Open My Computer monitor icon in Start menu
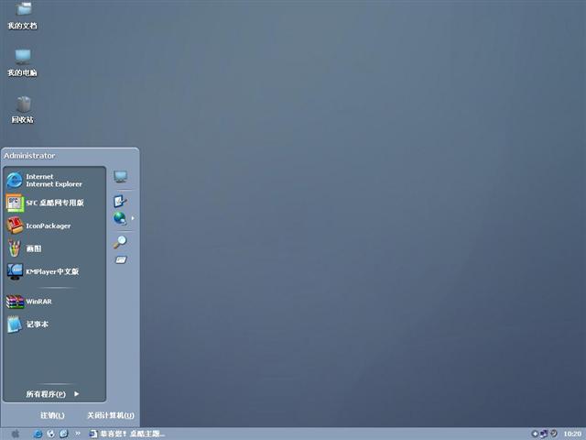586x440 pixels. [120, 177]
